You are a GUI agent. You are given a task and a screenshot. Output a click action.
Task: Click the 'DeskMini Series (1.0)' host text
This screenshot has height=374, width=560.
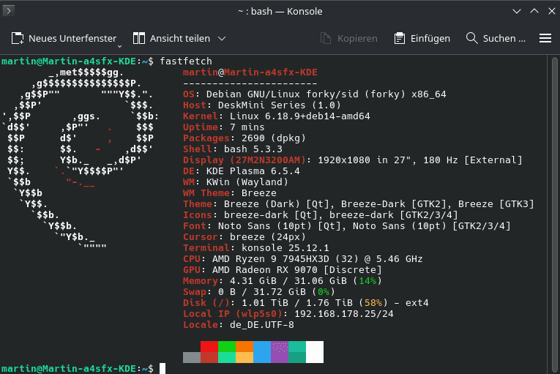click(x=280, y=105)
